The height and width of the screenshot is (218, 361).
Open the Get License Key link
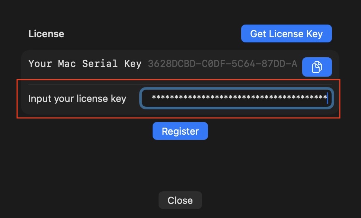pyautogui.click(x=286, y=34)
